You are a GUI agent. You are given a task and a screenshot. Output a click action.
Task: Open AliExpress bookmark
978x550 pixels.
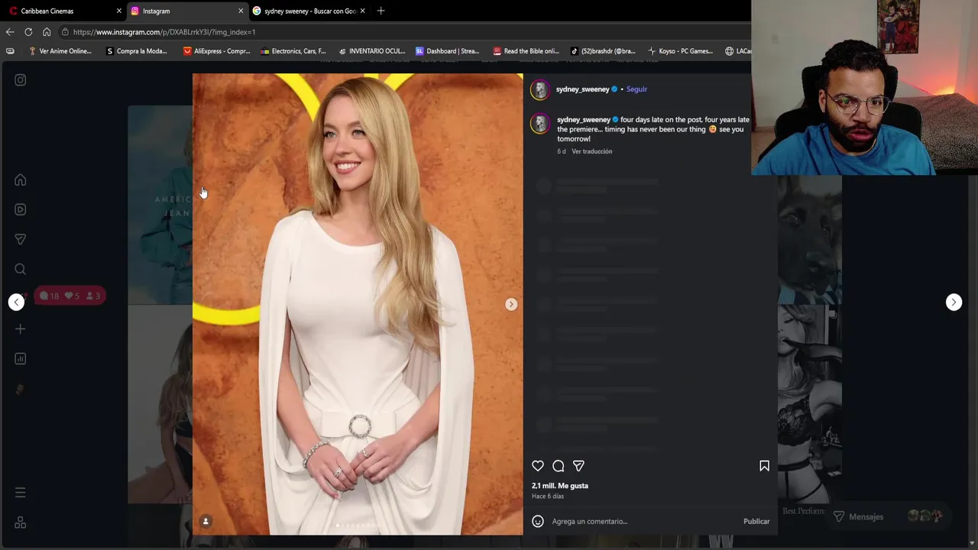pyautogui.click(x=216, y=51)
